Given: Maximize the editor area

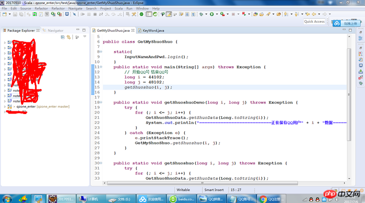Looking at the screenshot, I should 350,30.
